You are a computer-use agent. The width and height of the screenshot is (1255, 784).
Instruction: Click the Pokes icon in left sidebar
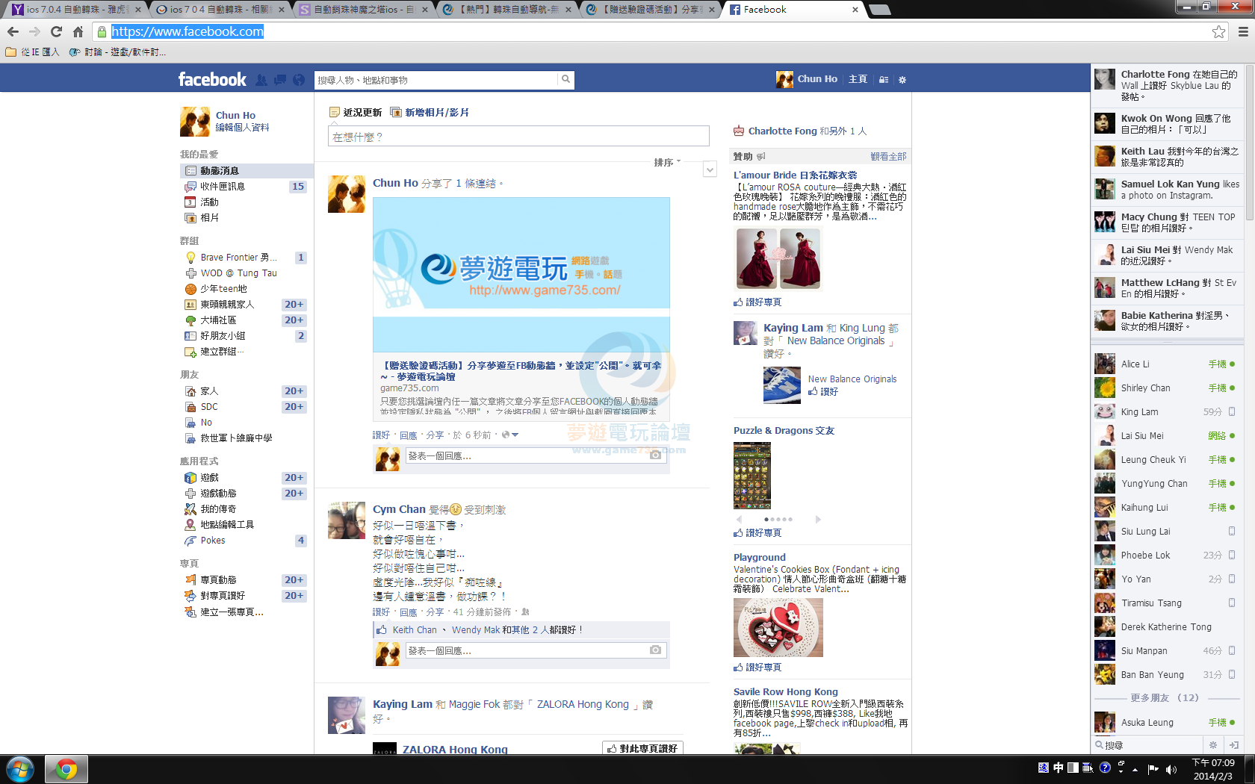coord(190,540)
